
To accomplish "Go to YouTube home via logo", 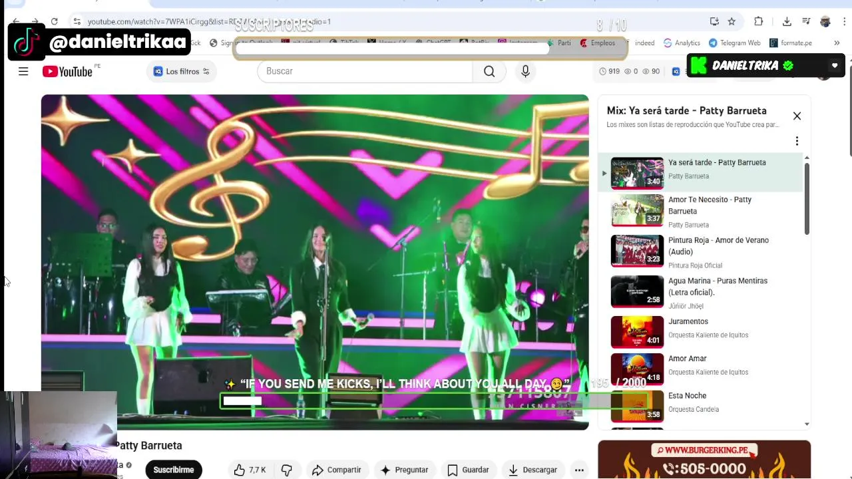I will (67, 71).
